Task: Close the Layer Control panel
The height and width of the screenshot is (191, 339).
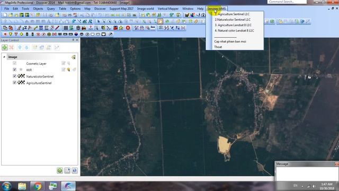Action: (77, 40)
